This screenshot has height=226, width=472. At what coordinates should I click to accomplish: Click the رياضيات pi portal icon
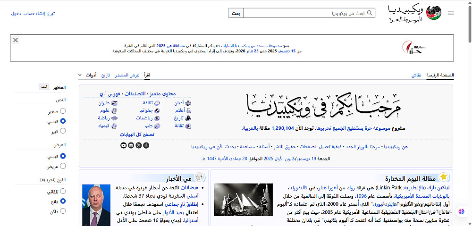pos(157,118)
